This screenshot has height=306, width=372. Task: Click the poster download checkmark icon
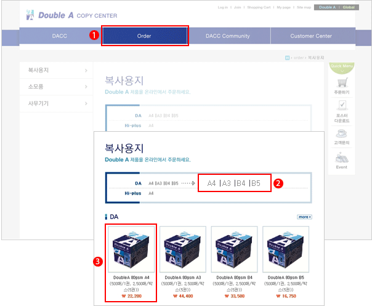tap(342, 105)
